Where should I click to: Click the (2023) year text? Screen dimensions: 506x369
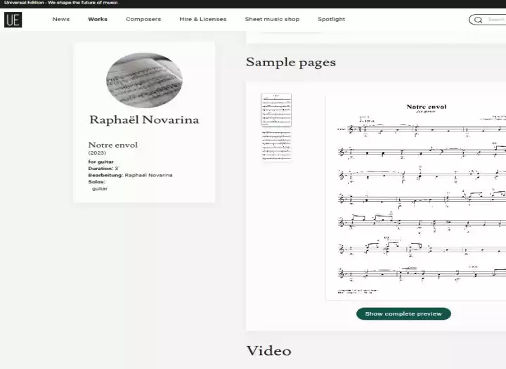click(97, 153)
